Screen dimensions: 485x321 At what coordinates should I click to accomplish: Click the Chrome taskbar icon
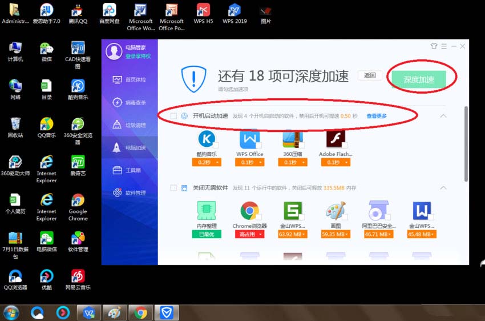point(141,313)
